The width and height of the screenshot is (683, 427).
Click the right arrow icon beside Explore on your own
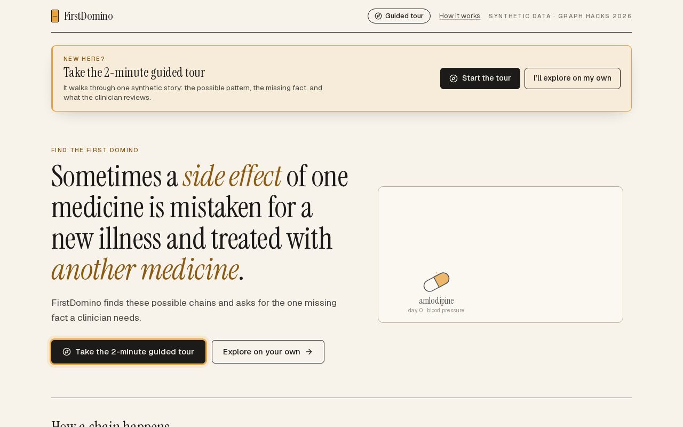click(x=309, y=352)
